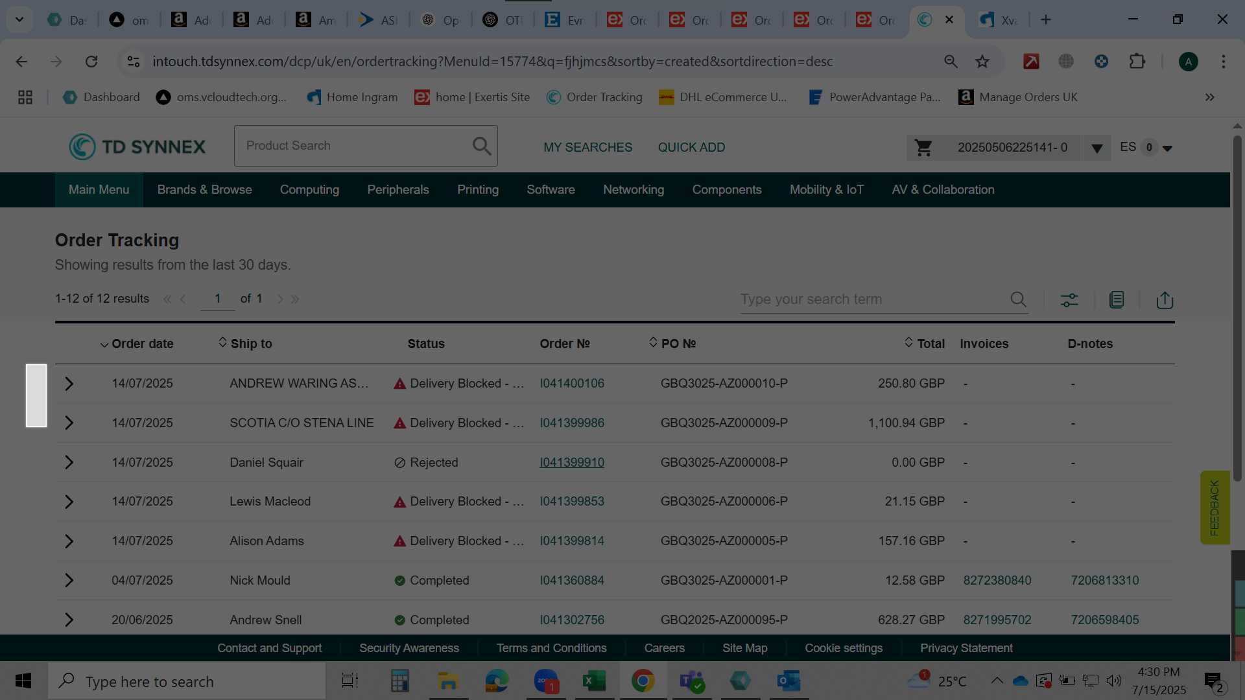
Task: Expand order row for Alison Adams
Action: tap(69, 541)
